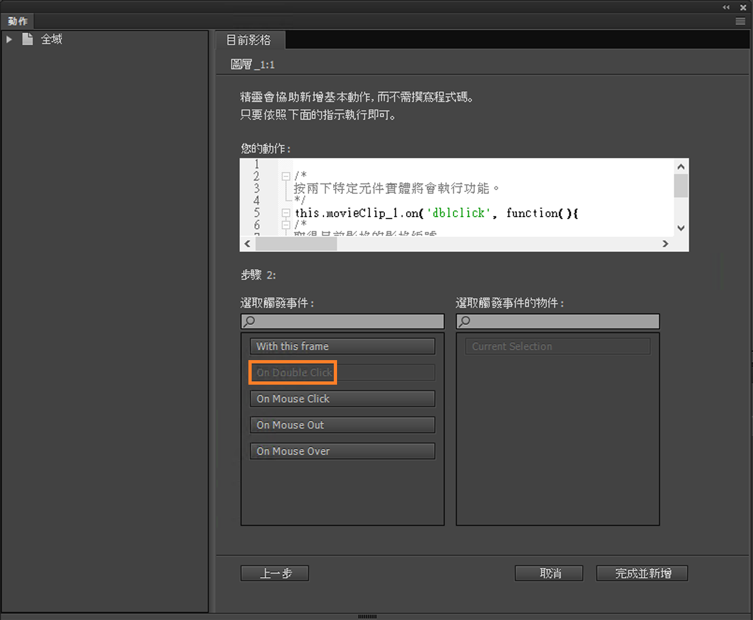This screenshot has width=753, height=620.
Task: Click the 取消 button
Action: pyautogui.click(x=549, y=573)
